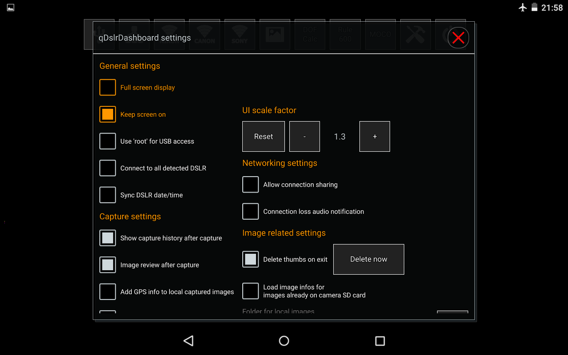Image resolution: width=568 pixels, height=355 pixels.
Task: Select the 1.3 scale factor value
Action: (340, 137)
